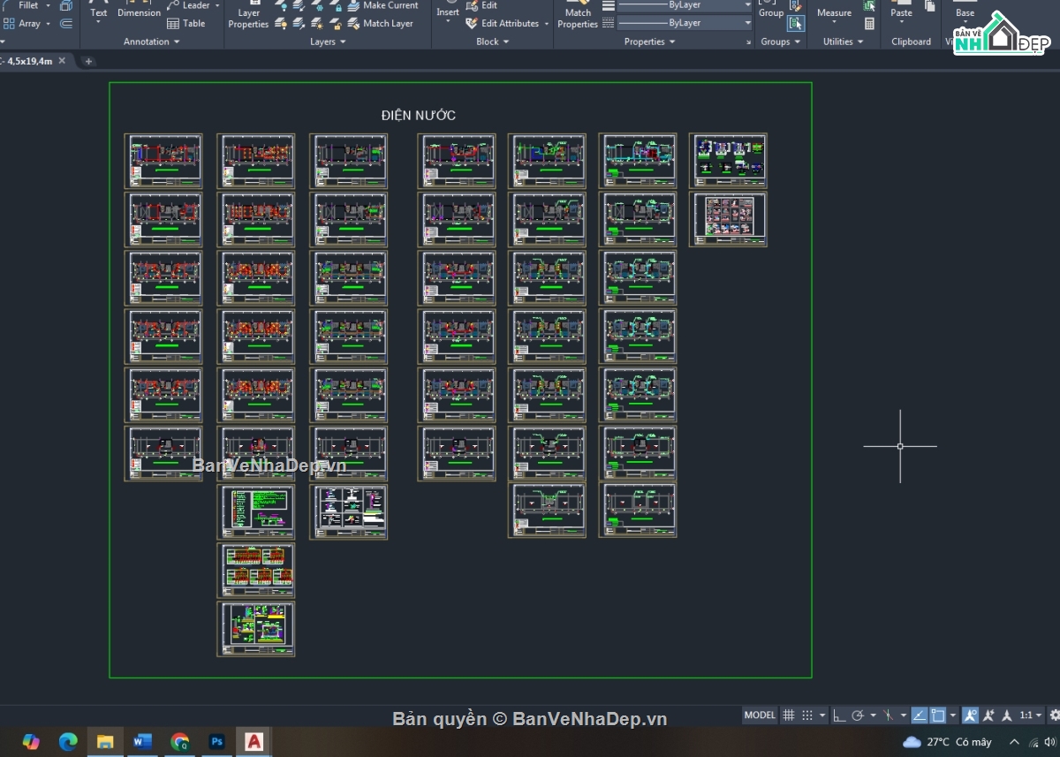
Task: Toggle Ortho mode in the status bar
Action: pos(838,715)
